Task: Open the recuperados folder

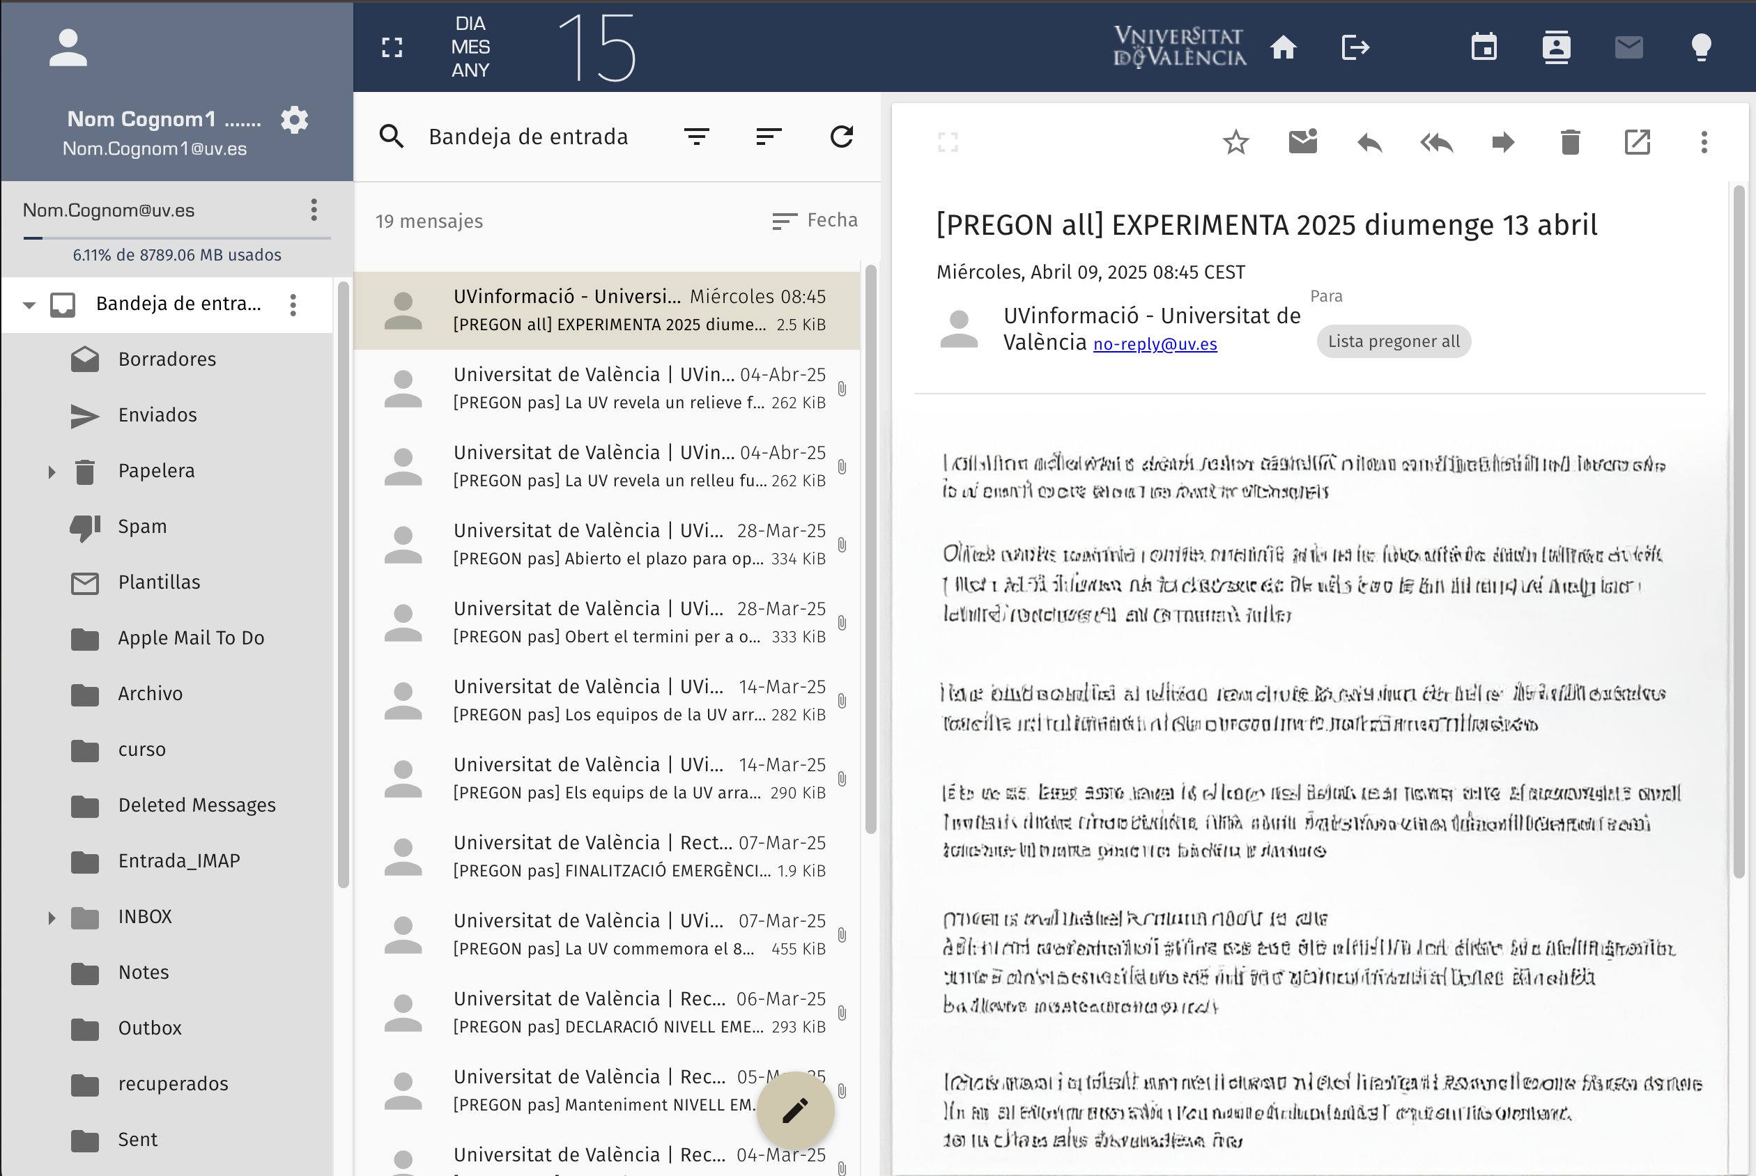Action: [167, 1085]
